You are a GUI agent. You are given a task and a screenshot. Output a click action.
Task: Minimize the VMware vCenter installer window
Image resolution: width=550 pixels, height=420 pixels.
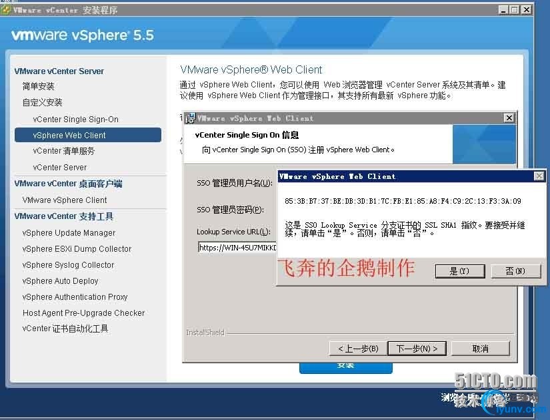coord(503,10)
